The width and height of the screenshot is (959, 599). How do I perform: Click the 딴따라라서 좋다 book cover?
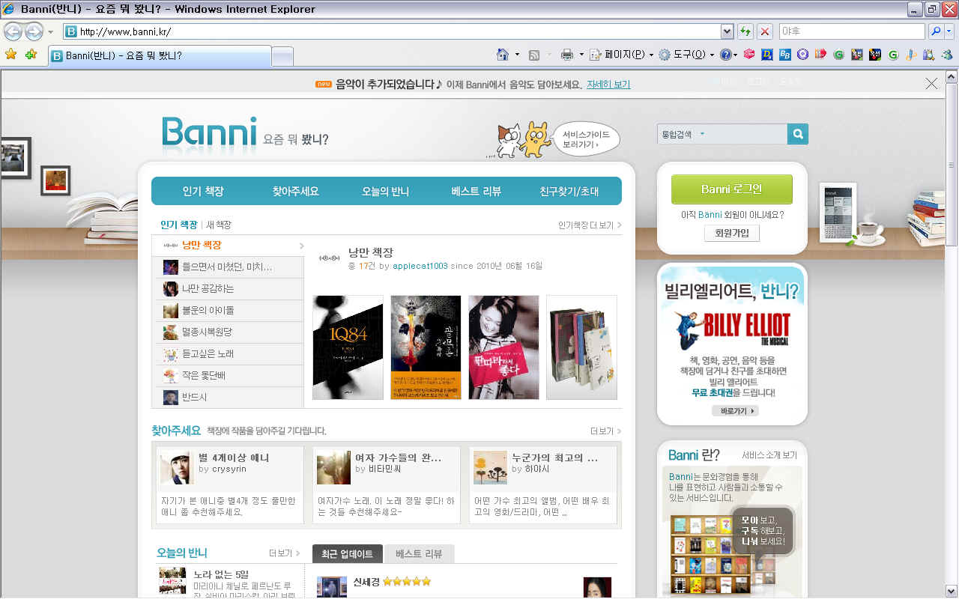503,347
